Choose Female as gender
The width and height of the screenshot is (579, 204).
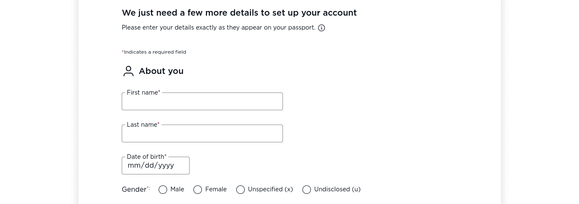coord(198,190)
